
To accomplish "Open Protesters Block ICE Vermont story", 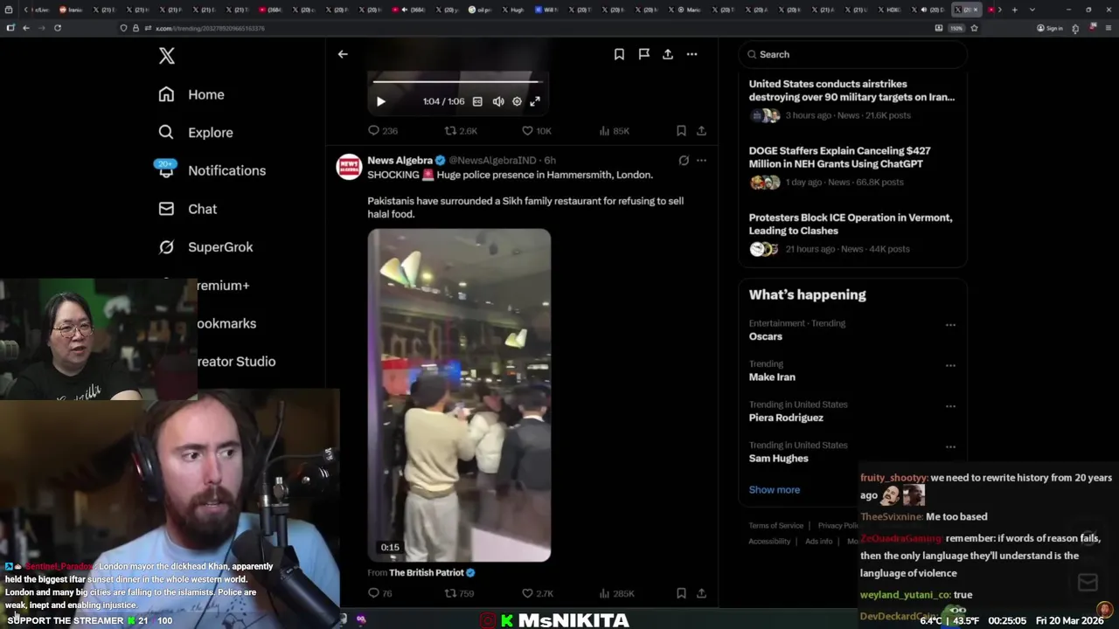I will [851, 233].
